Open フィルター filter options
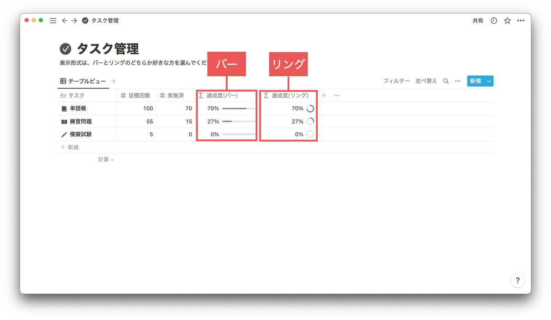 point(397,81)
